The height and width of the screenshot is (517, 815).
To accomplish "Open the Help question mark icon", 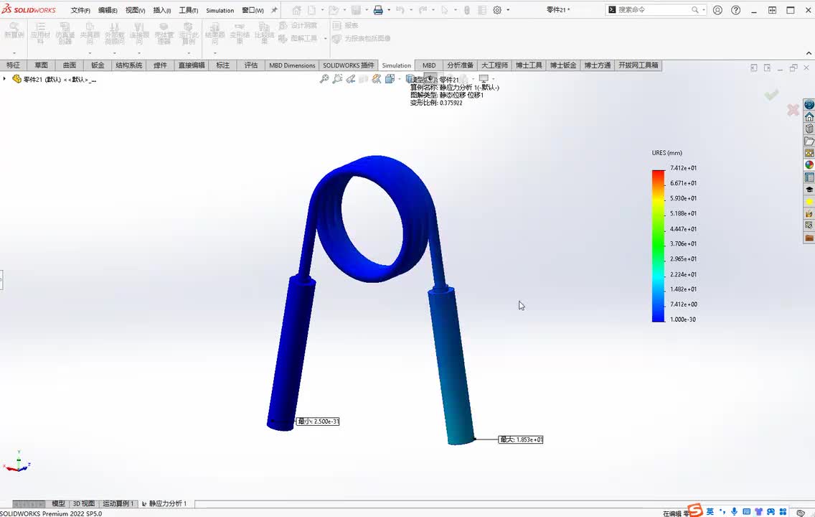I will click(735, 10).
